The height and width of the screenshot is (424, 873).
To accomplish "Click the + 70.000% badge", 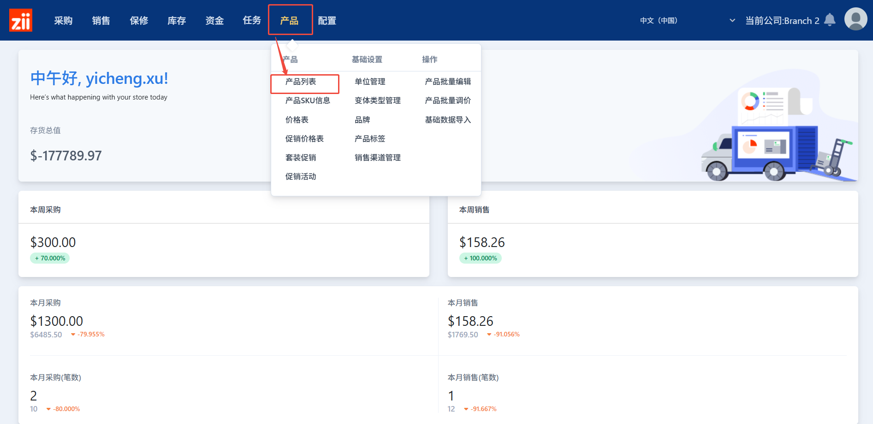I will 50,258.
